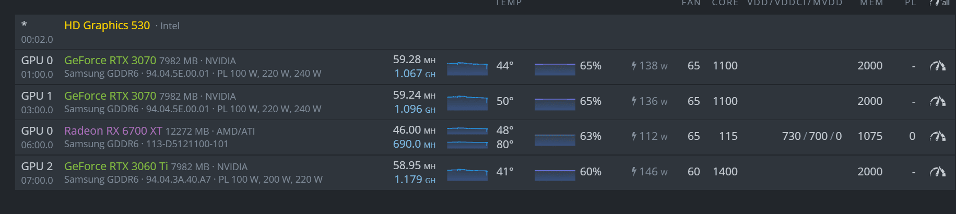Click the tuning gauge icon for GPU 0 RTX 3070
This screenshot has width=956, height=214.
pos(937,66)
